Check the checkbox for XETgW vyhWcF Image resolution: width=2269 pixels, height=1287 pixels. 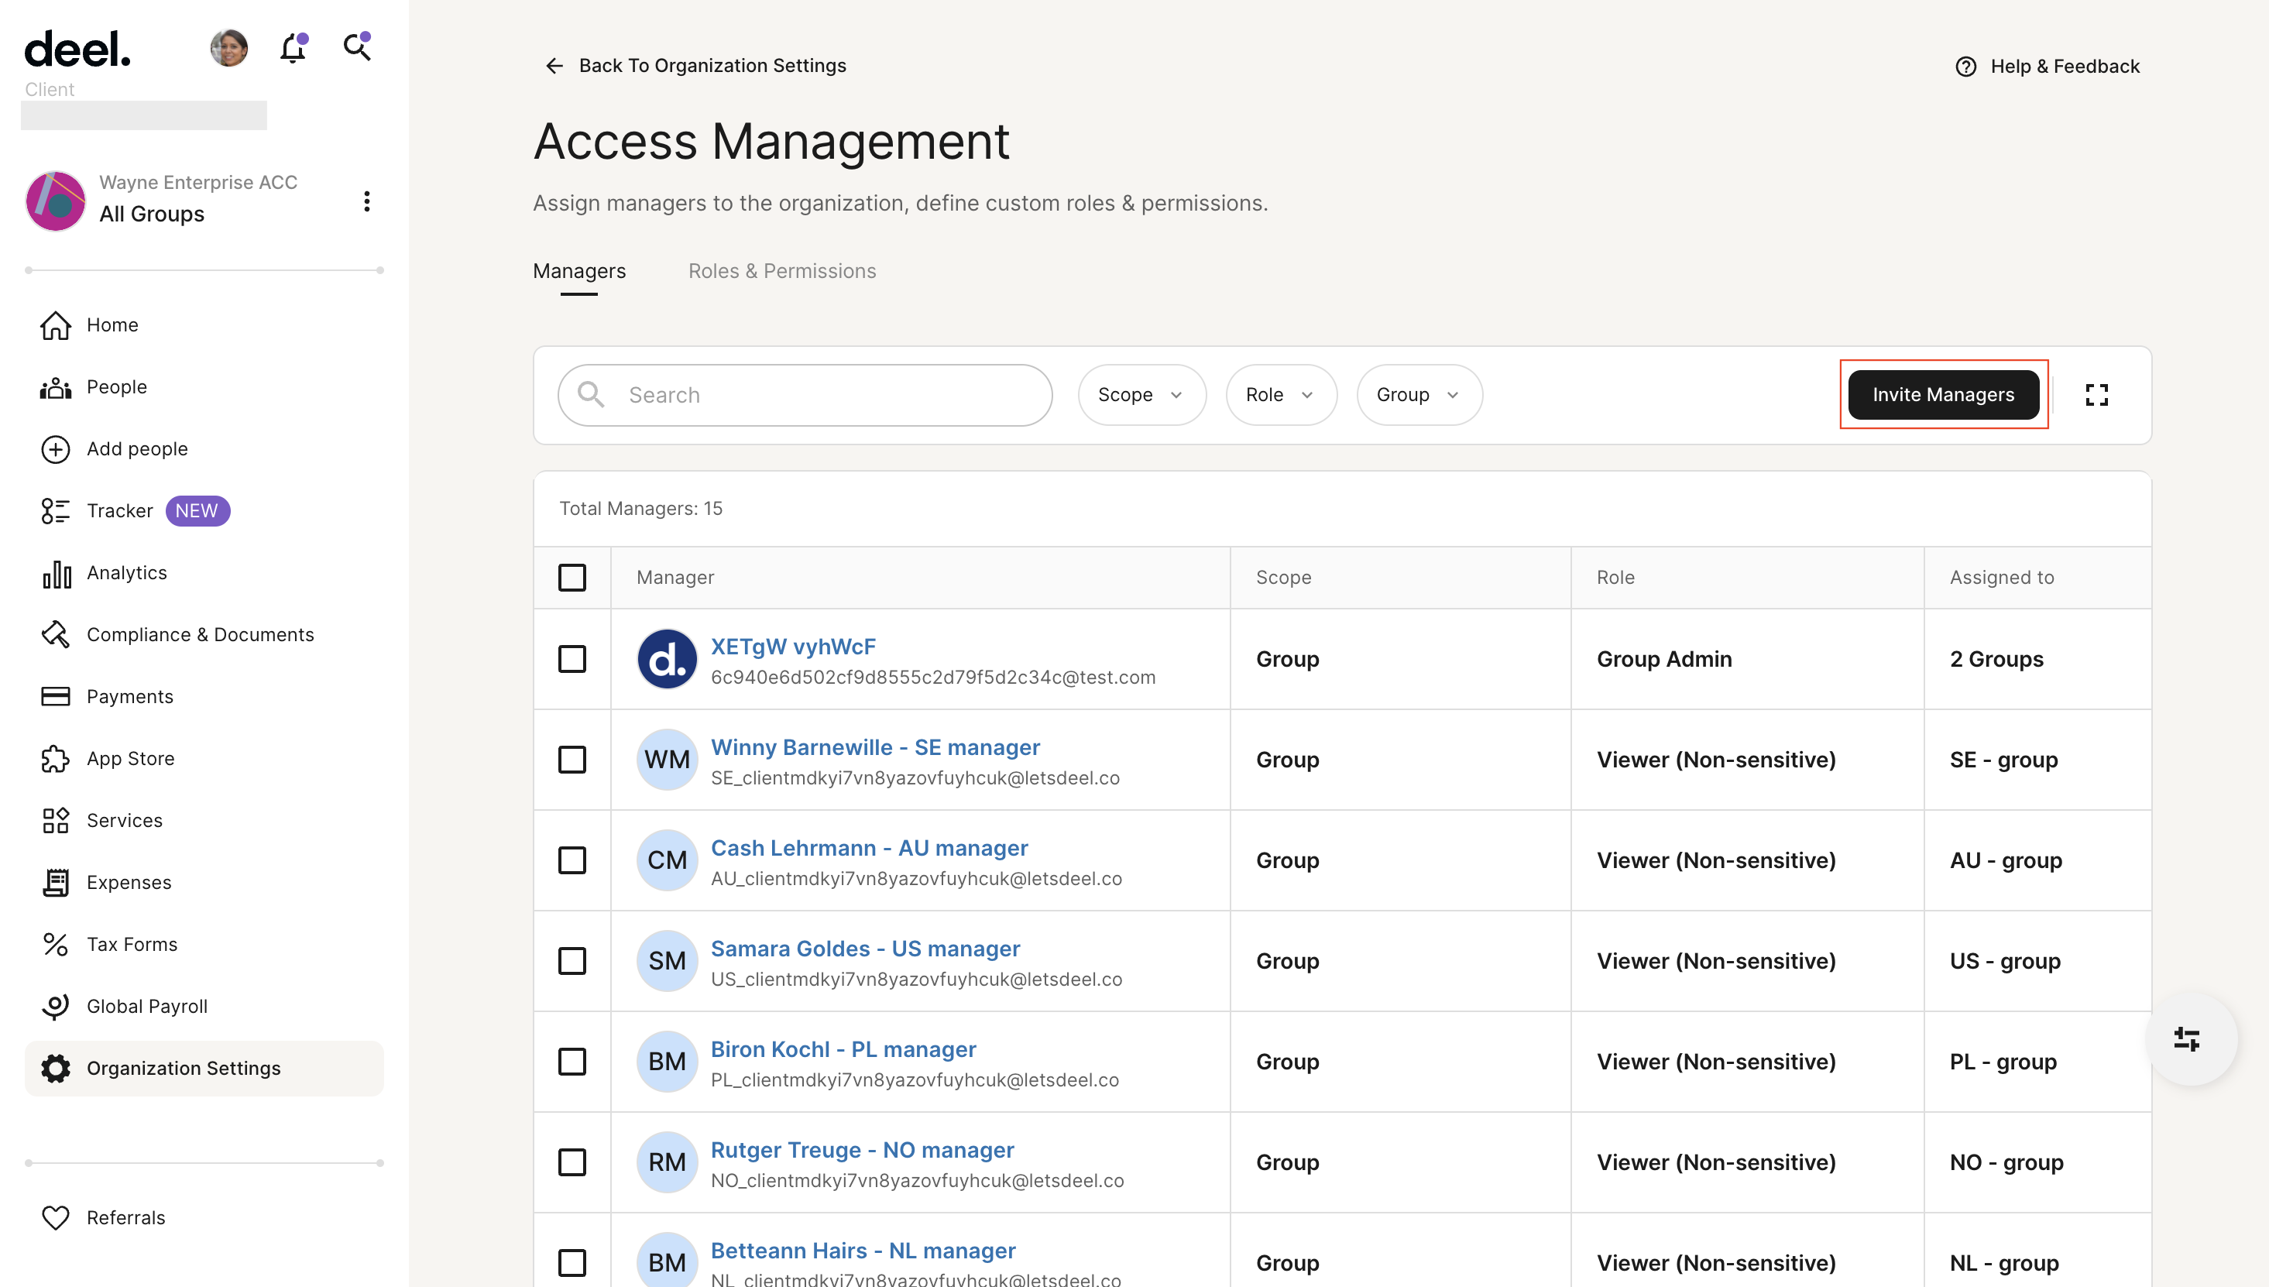pos(572,660)
